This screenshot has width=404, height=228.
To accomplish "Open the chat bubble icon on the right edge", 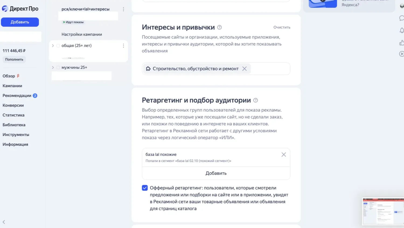I will [x=401, y=18].
